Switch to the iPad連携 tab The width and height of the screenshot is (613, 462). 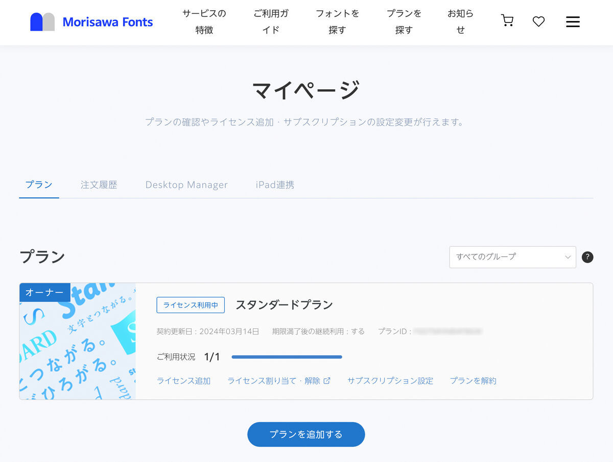coord(275,185)
